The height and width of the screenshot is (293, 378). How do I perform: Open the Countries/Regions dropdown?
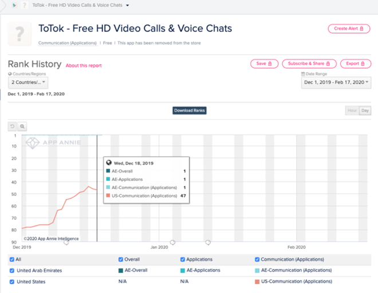point(28,82)
